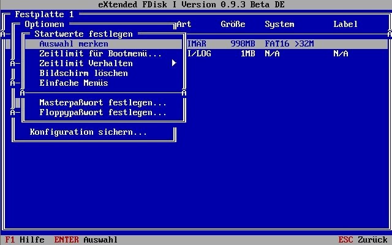Click the 'Optionen' menu title

pyautogui.click(x=44, y=24)
